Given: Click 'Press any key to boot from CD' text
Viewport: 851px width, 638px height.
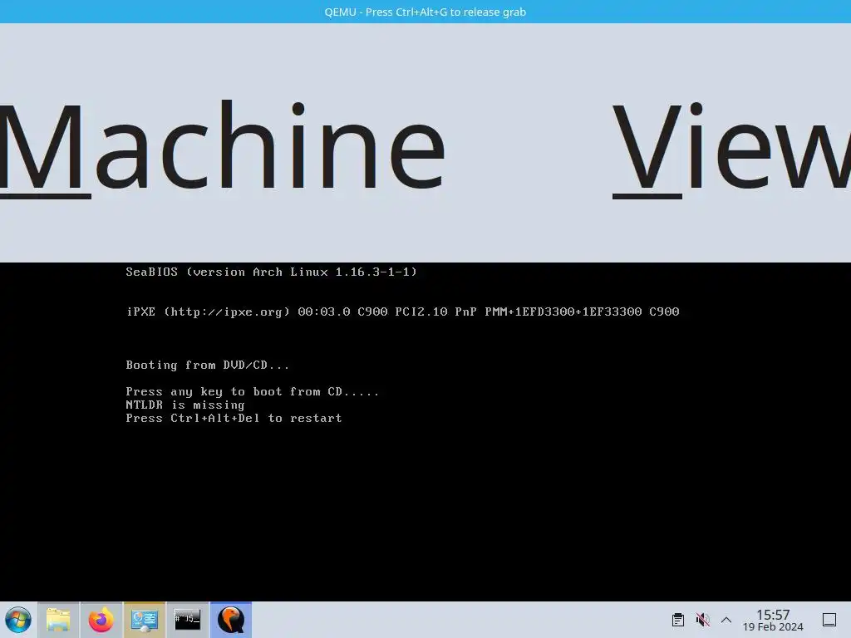Looking at the screenshot, I should (x=253, y=392).
